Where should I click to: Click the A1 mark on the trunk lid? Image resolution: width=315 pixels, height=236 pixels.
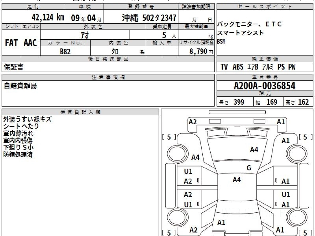(221, 223)
